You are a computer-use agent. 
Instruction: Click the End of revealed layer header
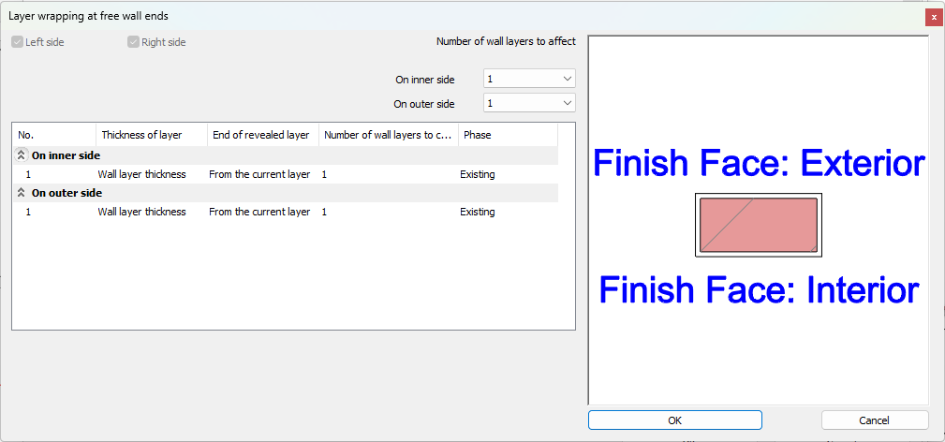coord(262,135)
